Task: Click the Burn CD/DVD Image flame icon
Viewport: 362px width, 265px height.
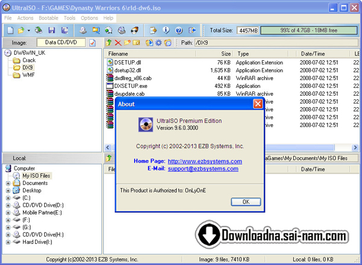Action: (x=135, y=30)
